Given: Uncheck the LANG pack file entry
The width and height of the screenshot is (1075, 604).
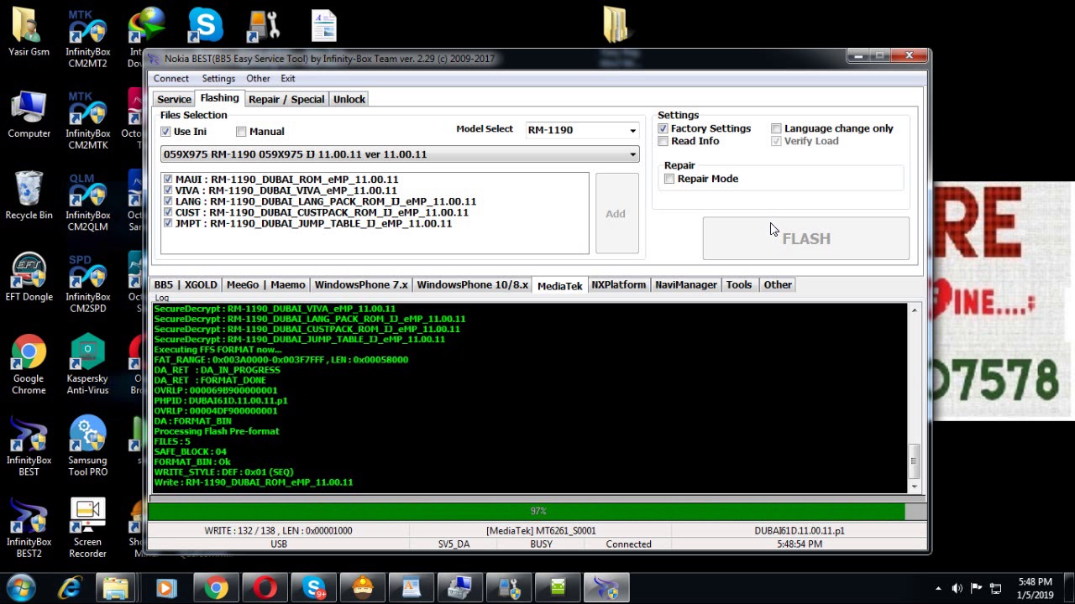Looking at the screenshot, I should (168, 201).
